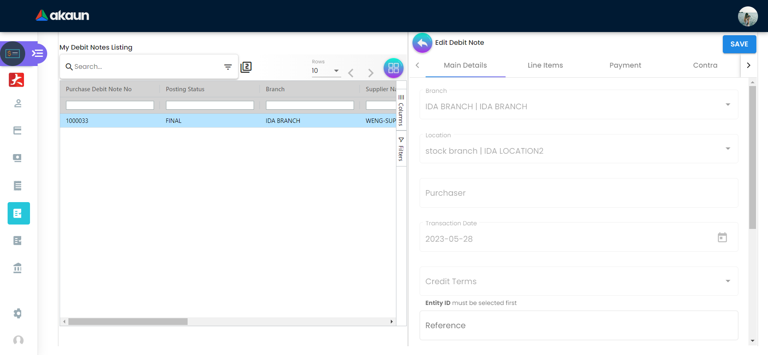Switch to the Line Items tab
768x355 pixels.
tap(545, 65)
